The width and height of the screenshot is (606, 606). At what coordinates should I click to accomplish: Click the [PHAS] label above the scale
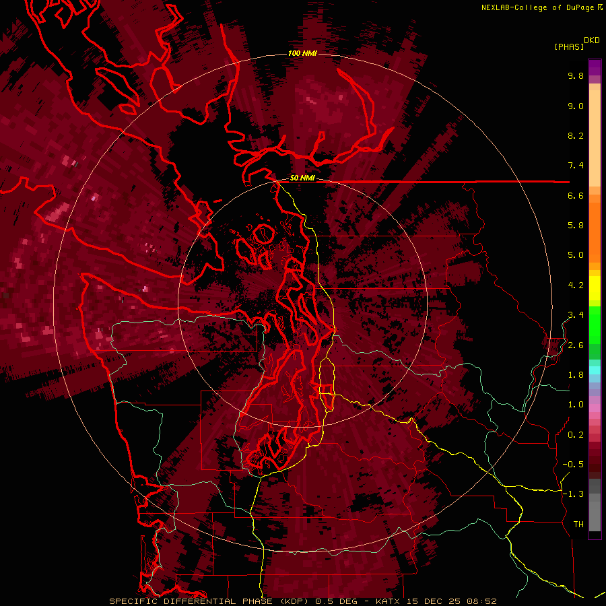click(569, 46)
